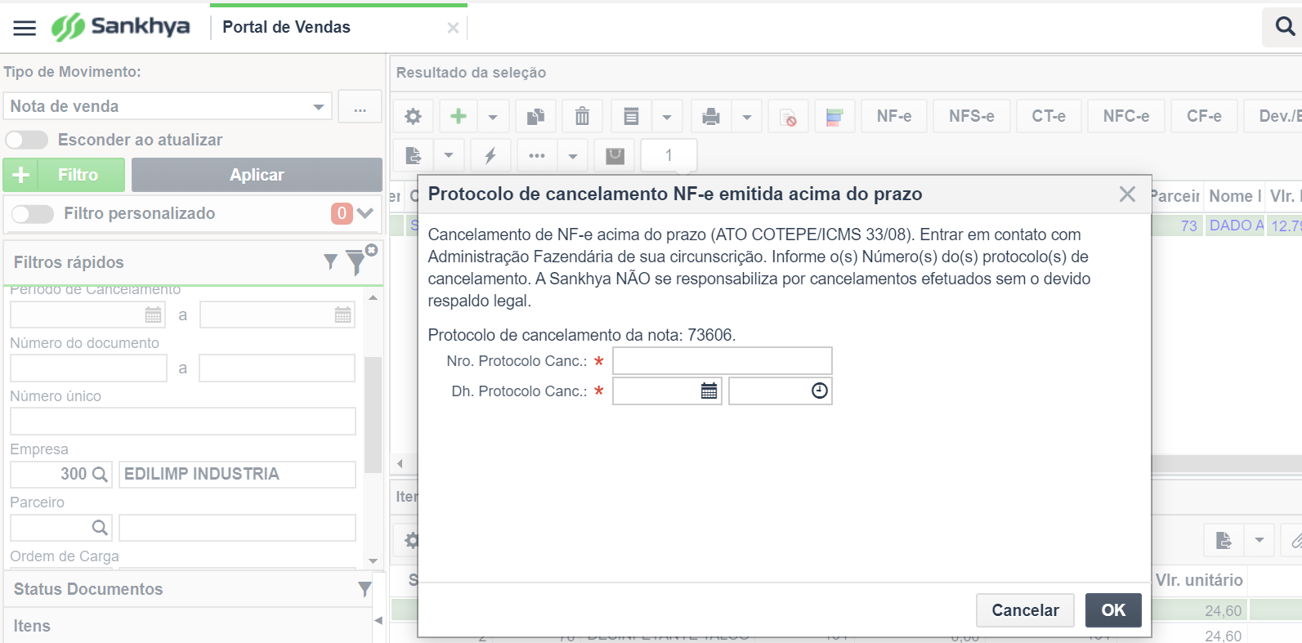The height and width of the screenshot is (643, 1302).
Task: Click the NFS-e button
Action: pyautogui.click(x=972, y=117)
